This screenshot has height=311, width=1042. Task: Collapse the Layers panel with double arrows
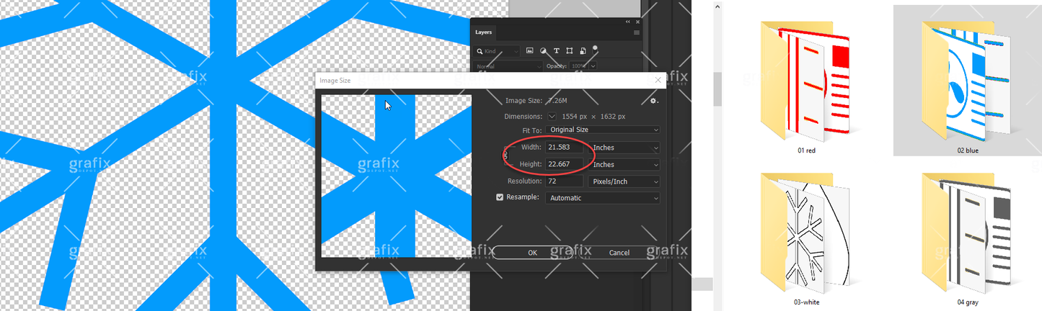627,22
